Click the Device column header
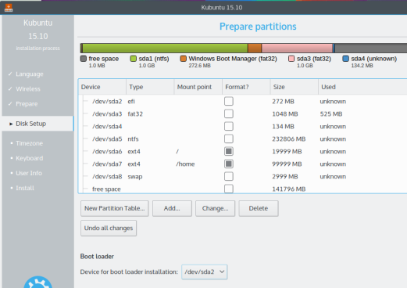 tap(102, 87)
